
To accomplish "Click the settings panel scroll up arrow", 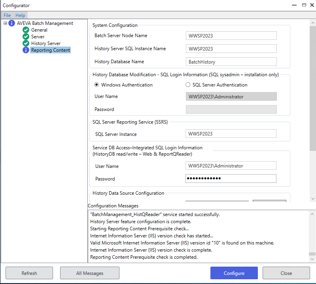I will click(x=313, y=23).
